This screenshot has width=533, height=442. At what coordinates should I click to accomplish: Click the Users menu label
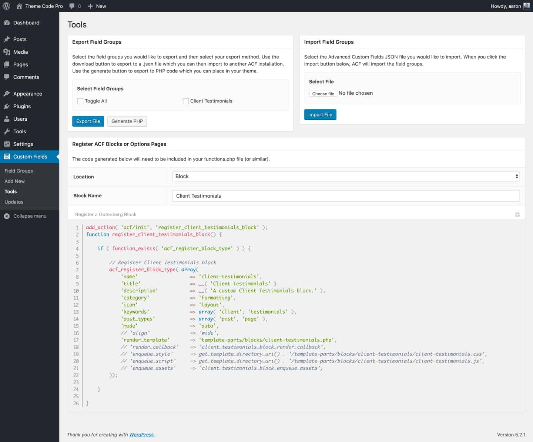(x=20, y=119)
